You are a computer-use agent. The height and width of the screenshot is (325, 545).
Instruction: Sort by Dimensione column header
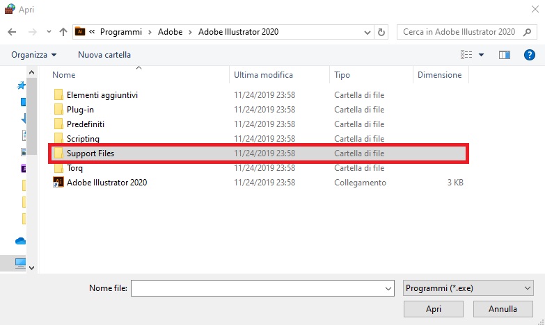click(x=441, y=75)
